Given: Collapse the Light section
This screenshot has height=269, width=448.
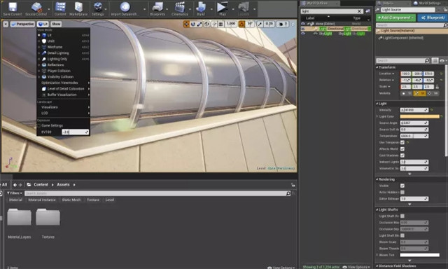Looking at the screenshot, I should (x=377, y=104).
